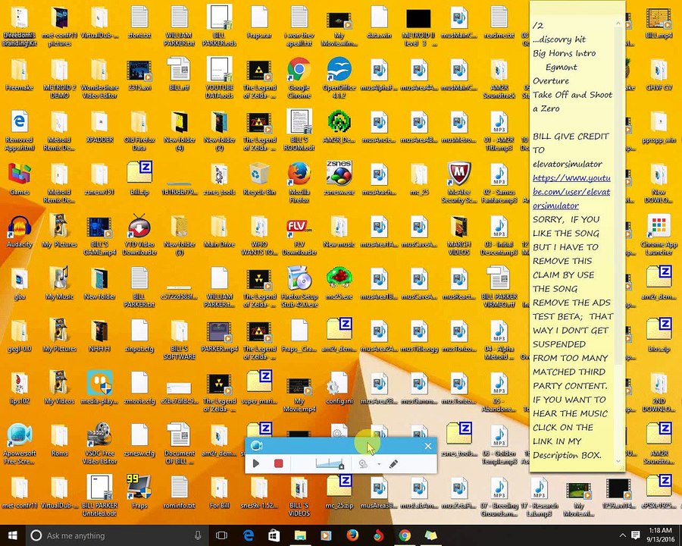Resume recording with the recorder play button
The width and height of the screenshot is (682, 546).
[256, 463]
